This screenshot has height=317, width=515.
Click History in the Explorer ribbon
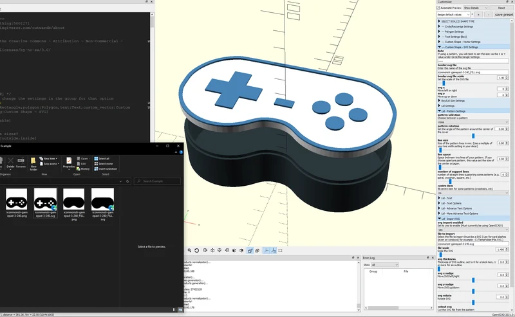(83, 169)
